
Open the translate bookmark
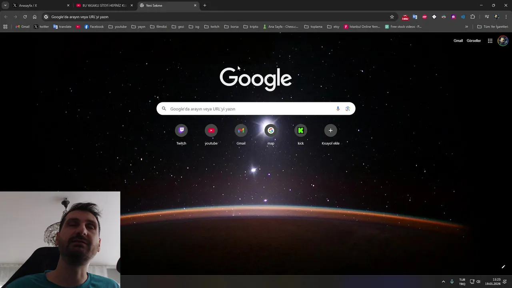point(62,27)
